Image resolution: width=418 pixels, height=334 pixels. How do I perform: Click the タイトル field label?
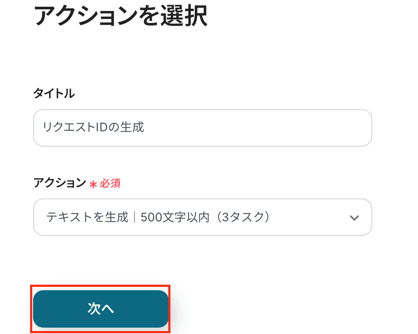pos(54,94)
